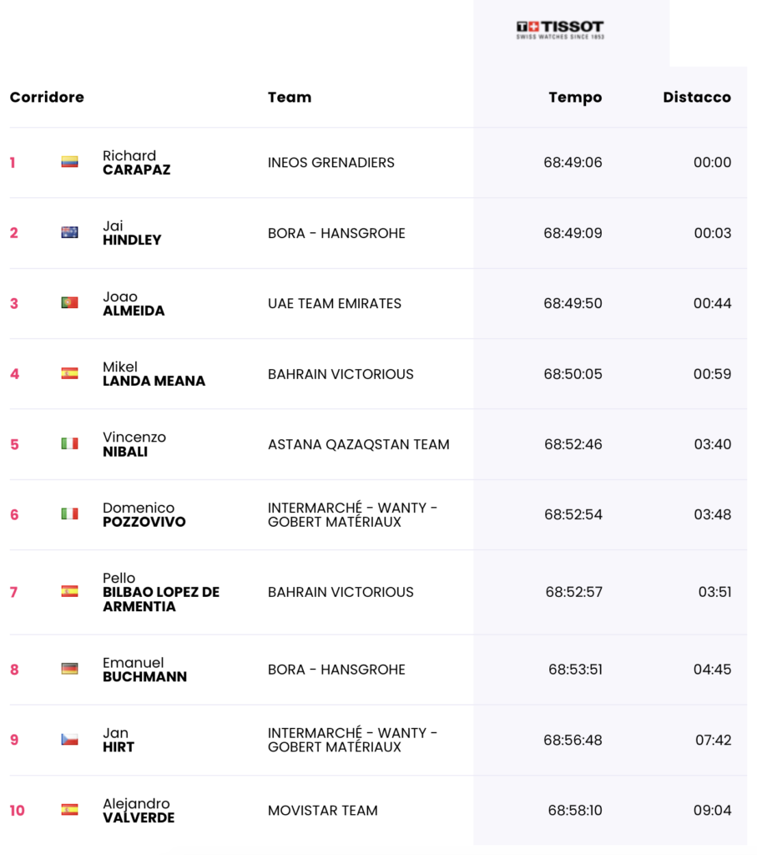
Task: Click the Tempo column header
Action: (575, 97)
